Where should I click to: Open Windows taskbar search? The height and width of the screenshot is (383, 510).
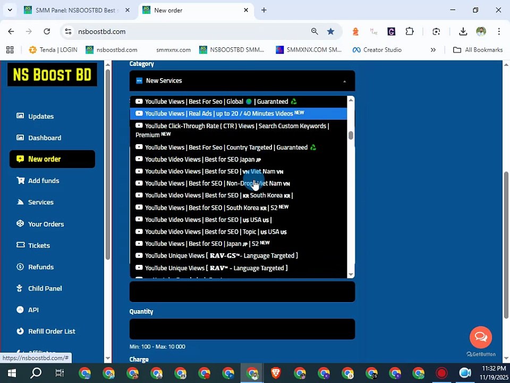36,373
